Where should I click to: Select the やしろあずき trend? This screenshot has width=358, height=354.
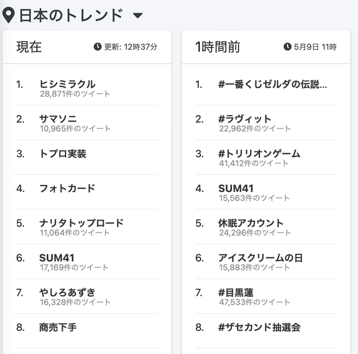point(67,293)
